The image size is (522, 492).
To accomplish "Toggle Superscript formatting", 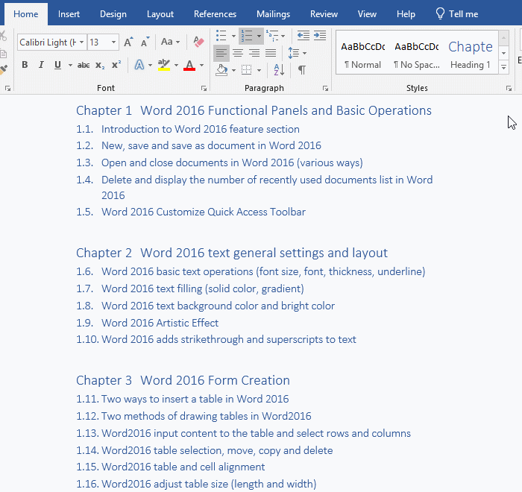I will 116,65.
